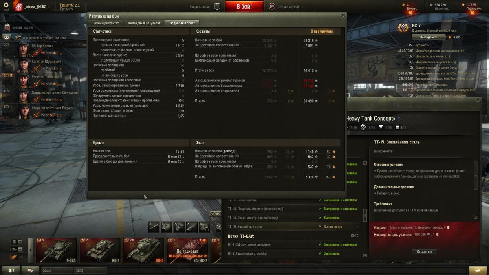489x275 pixels.
Task: Select mission ПТ-2. Прицельная стрельба
Action: pos(293,253)
